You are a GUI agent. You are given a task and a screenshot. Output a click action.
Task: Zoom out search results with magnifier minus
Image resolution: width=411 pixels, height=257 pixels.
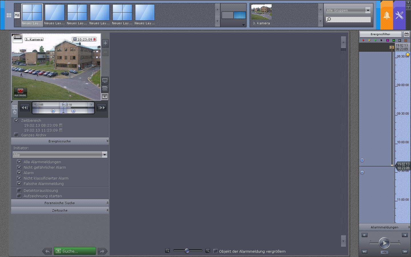click(x=168, y=251)
